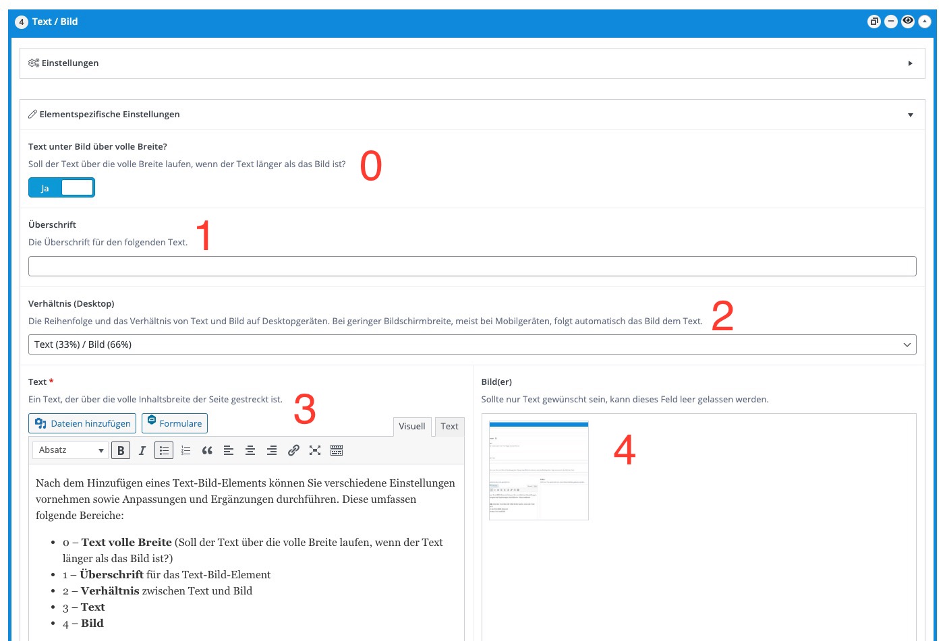Toggle visibility of Text / Bild element
945x641 pixels.
pyautogui.click(x=908, y=22)
